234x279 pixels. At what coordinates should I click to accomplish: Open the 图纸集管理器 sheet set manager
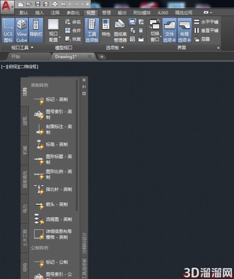120,30
